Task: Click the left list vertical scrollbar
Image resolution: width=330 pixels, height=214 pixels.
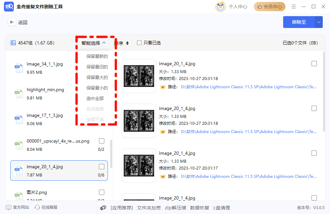Action: [111, 154]
